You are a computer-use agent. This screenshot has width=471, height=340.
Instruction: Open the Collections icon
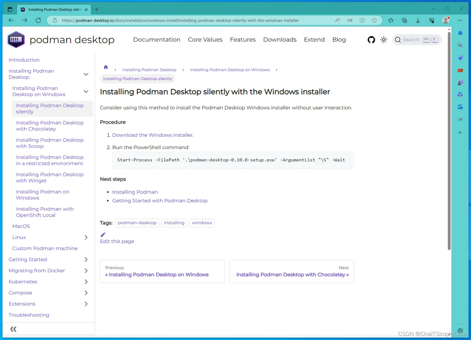(404, 20)
